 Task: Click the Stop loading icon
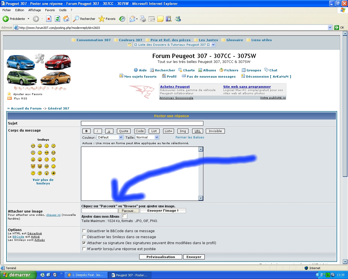click(x=49, y=19)
